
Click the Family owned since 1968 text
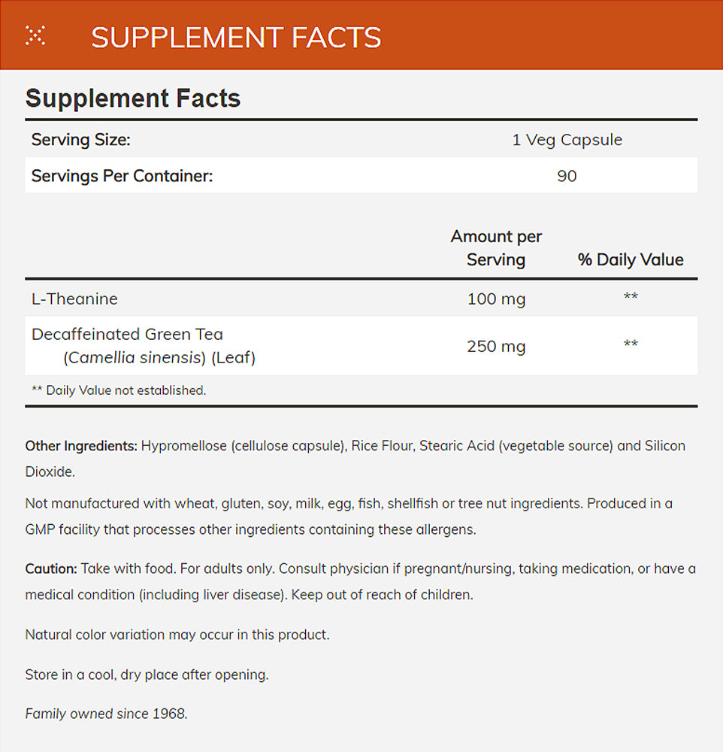pyautogui.click(x=106, y=714)
